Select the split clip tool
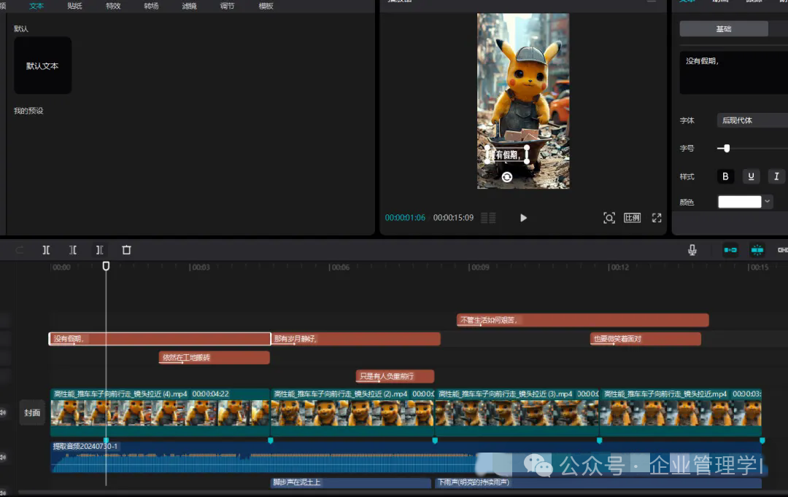 coord(46,250)
